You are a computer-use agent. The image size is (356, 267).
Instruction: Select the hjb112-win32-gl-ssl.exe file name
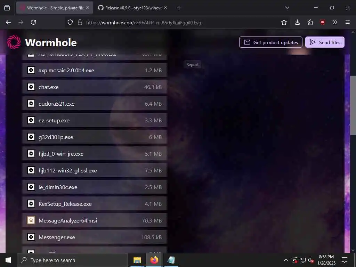click(x=68, y=170)
